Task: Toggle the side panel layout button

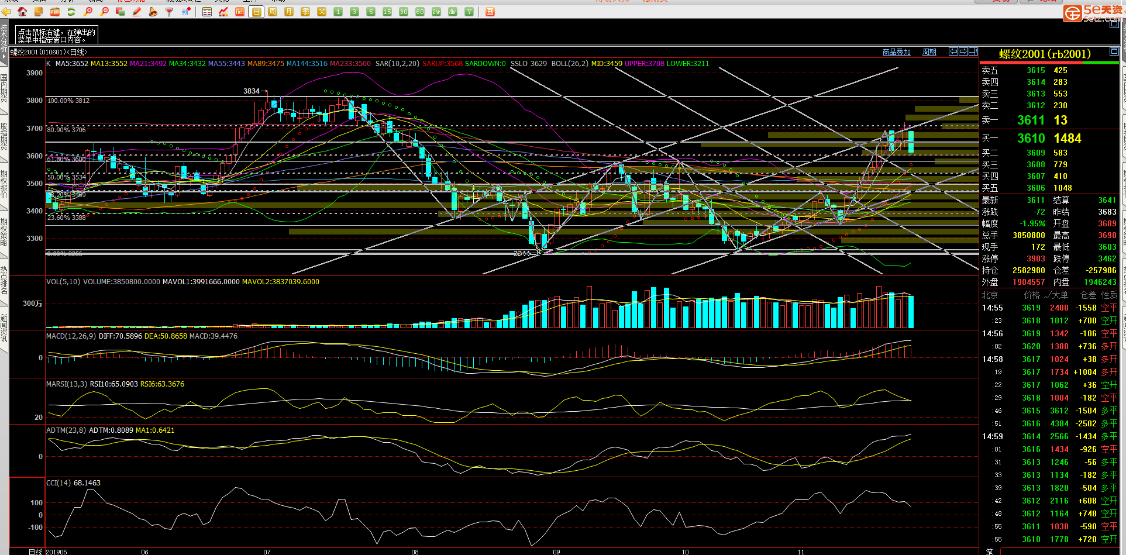Action: click(x=973, y=51)
